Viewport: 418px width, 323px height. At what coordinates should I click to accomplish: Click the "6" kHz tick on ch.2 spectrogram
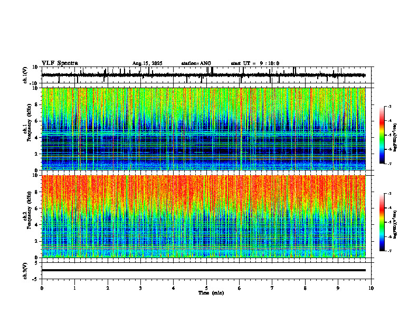37,208
